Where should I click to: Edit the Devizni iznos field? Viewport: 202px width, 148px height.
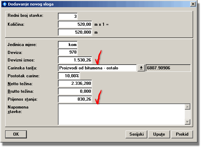click(75, 60)
